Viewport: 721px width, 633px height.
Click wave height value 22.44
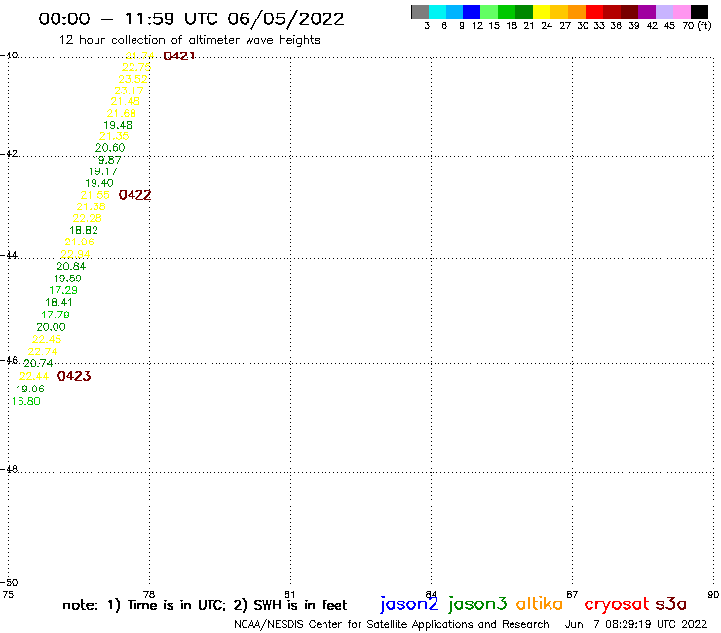(x=34, y=376)
